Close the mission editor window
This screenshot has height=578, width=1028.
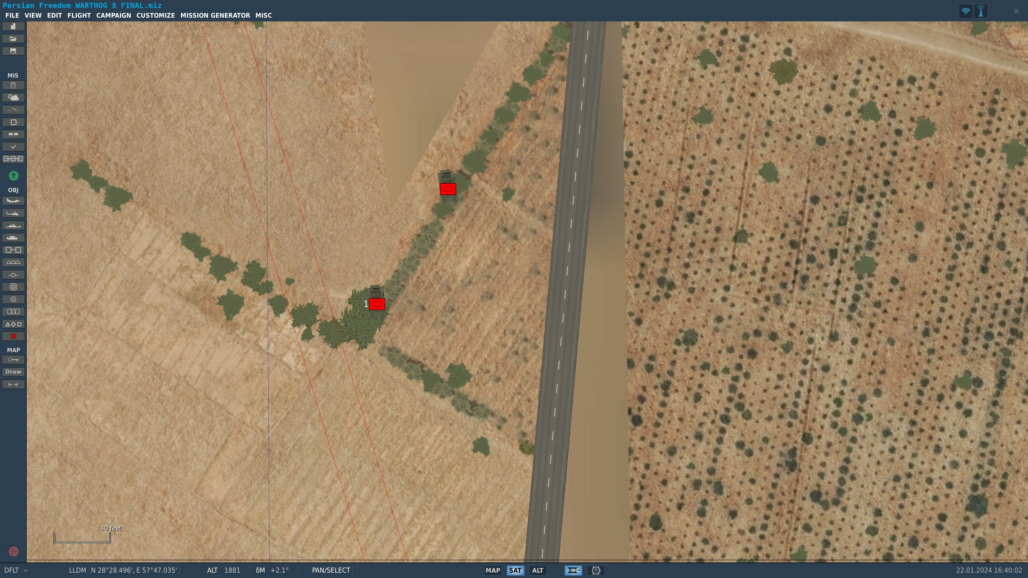coord(1016,11)
